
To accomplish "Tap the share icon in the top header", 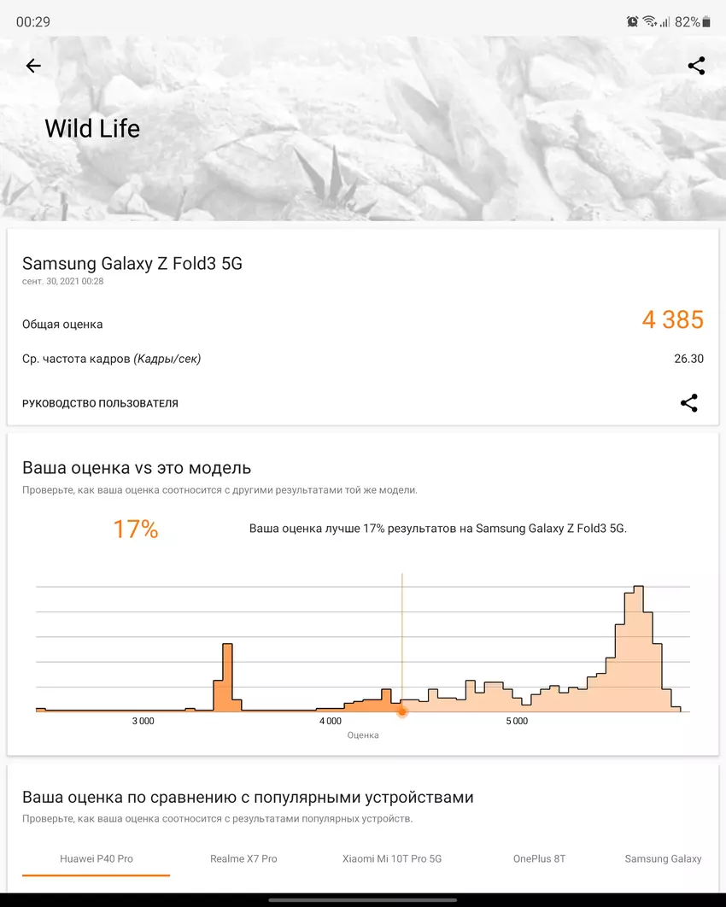I will pos(696,66).
